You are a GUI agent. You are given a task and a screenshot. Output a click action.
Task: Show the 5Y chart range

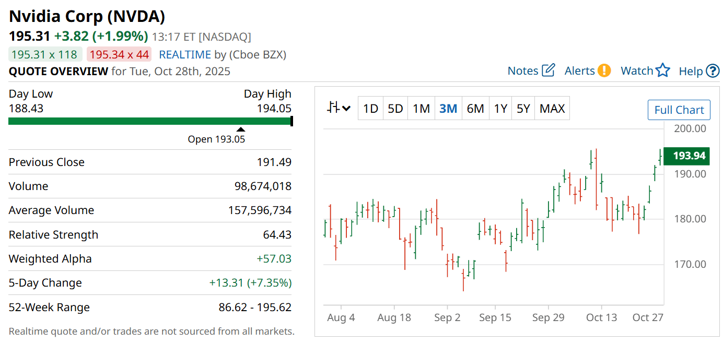523,109
